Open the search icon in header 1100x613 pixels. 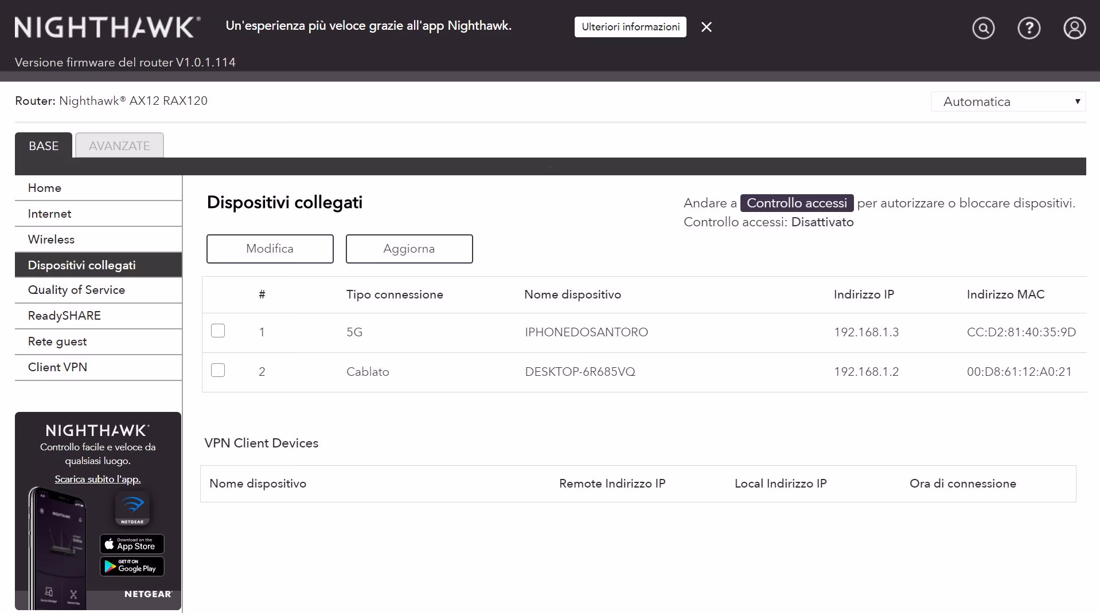[983, 27]
